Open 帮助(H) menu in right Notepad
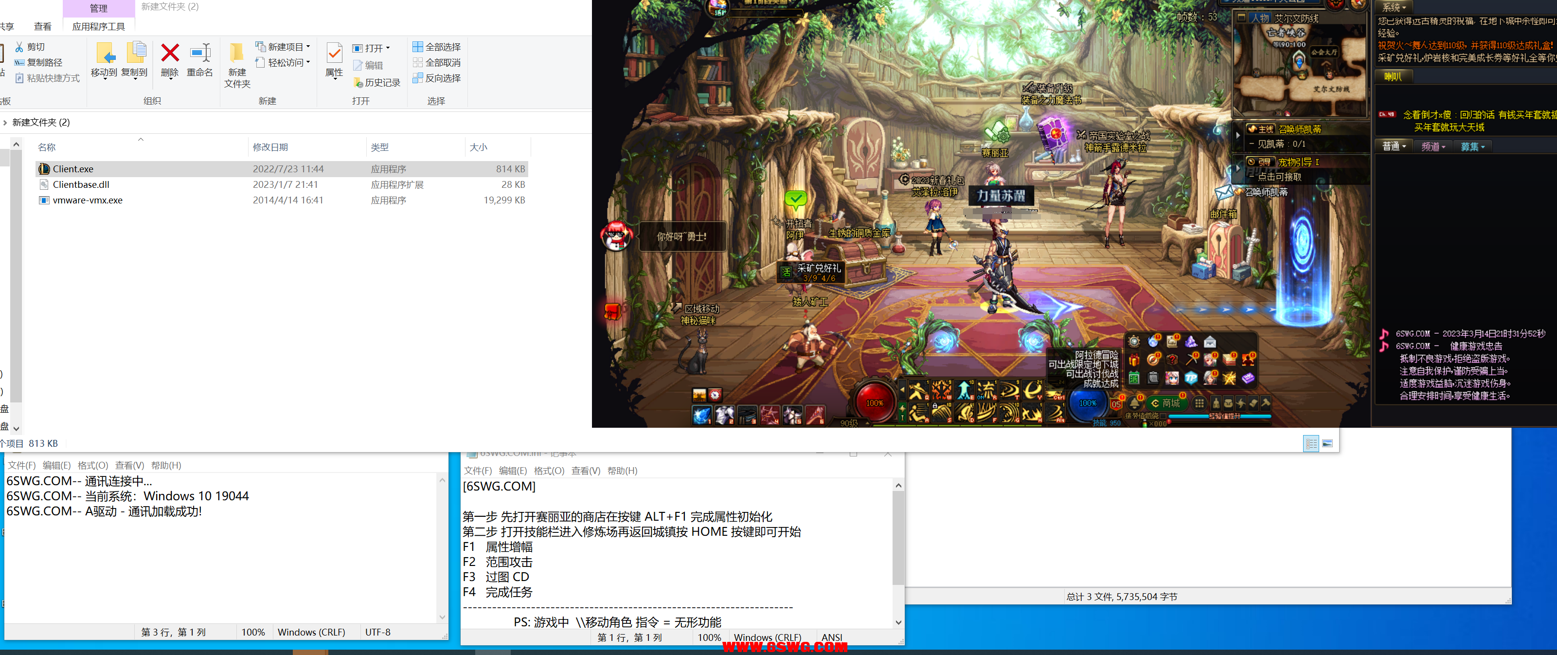 click(622, 471)
